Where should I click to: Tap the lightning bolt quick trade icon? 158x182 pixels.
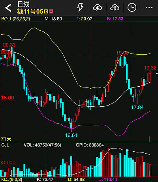tap(80, 7)
